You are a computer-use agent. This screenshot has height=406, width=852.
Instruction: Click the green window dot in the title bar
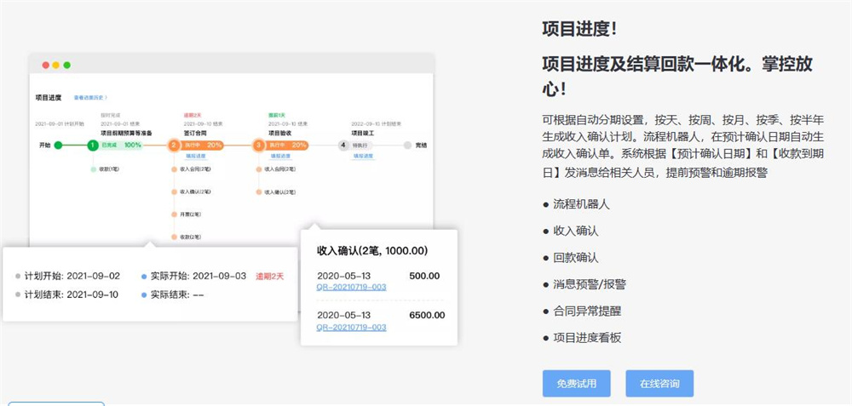coord(67,66)
